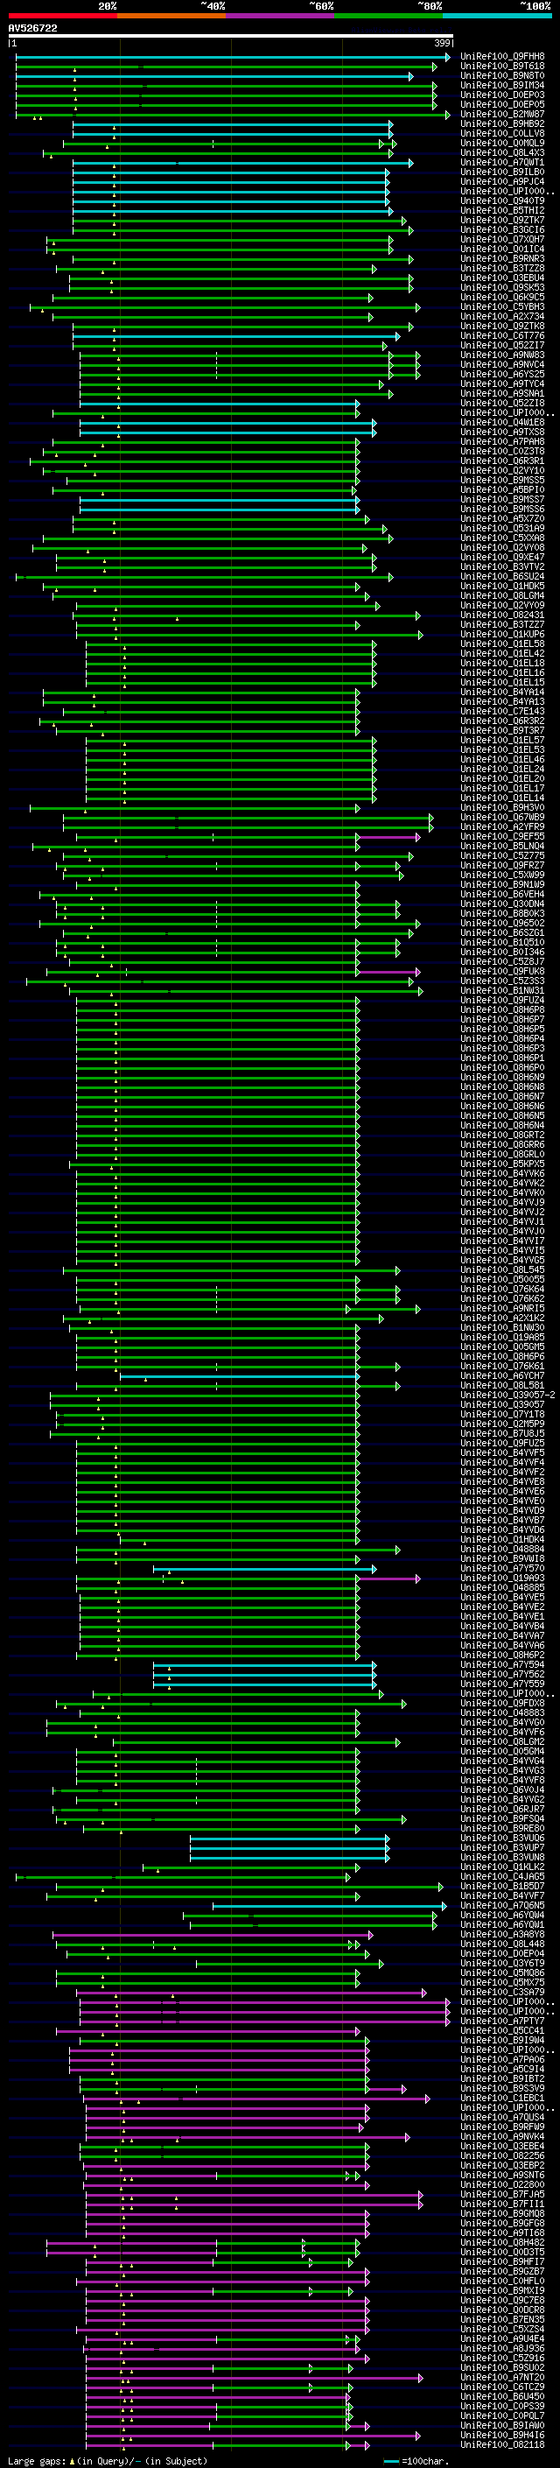Viewport: 560px width, 2468px height.
Task: Select the UniRef100_C1EBC1 label
Action: pos(502,2097)
